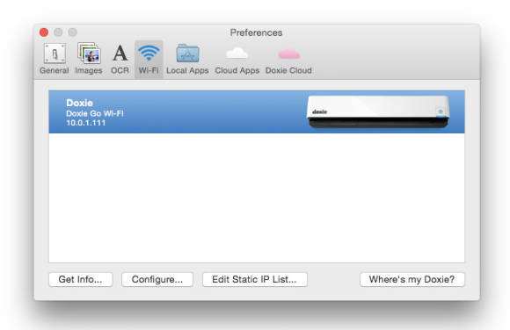Click the IP address 10.0.1.111
Image resolution: width=510 pixels, height=330 pixels.
point(86,123)
